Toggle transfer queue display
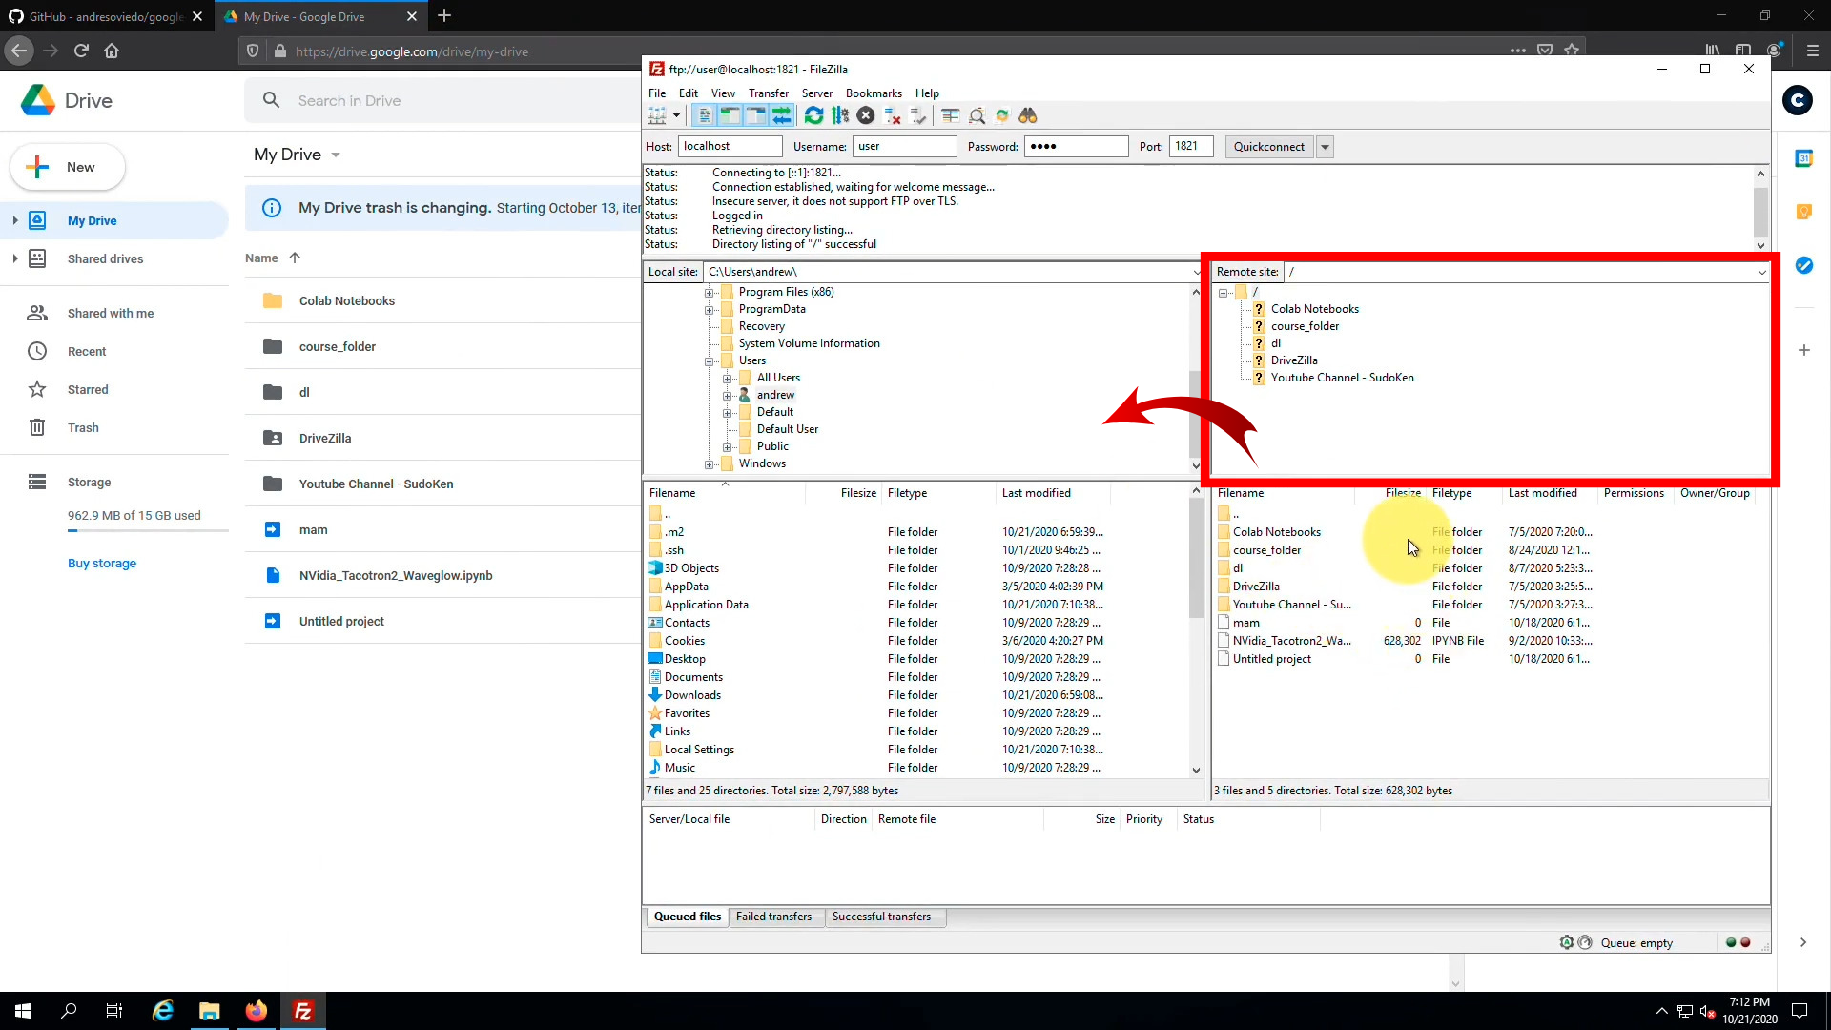This screenshot has height=1030, width=1831. [782, 115]
